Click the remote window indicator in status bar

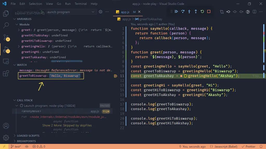pyautogui.click(x=4, y=146)
